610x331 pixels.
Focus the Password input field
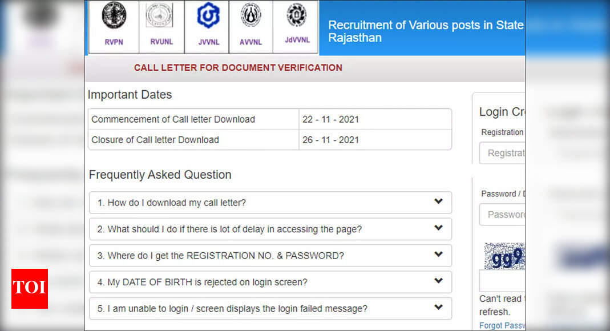[x=502, y=215]
